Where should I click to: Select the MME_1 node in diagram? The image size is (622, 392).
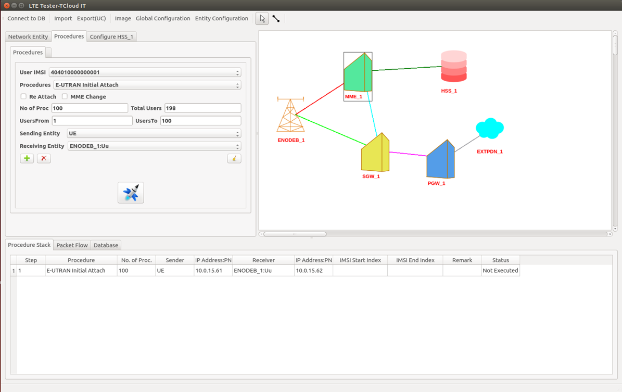[358, 73]
